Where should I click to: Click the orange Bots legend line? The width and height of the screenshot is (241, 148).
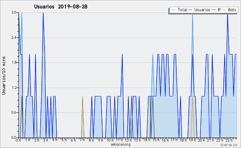click(224, 10)
